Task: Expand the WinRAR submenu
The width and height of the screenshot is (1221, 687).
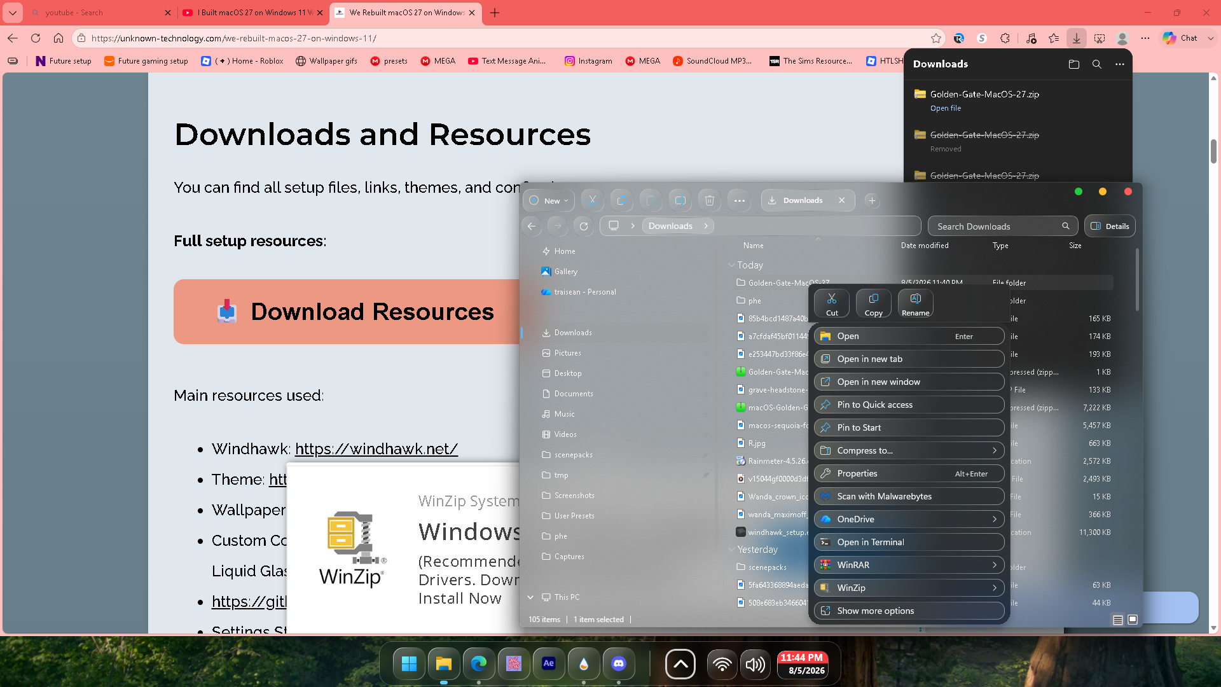Action: tap(909, 565)
